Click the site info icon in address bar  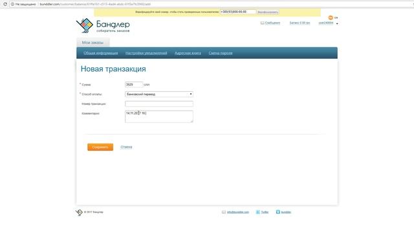(x=12, y=5)
